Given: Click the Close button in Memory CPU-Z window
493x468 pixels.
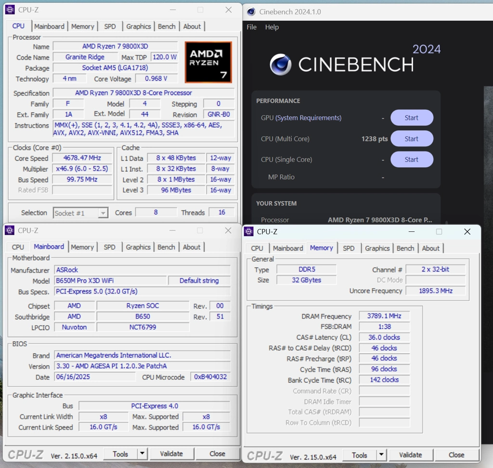Looking at the screenshot, I should click(x=456, y=455).
